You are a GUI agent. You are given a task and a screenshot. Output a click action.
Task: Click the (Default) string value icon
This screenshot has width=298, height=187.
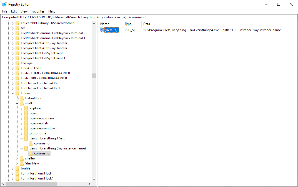102,30
